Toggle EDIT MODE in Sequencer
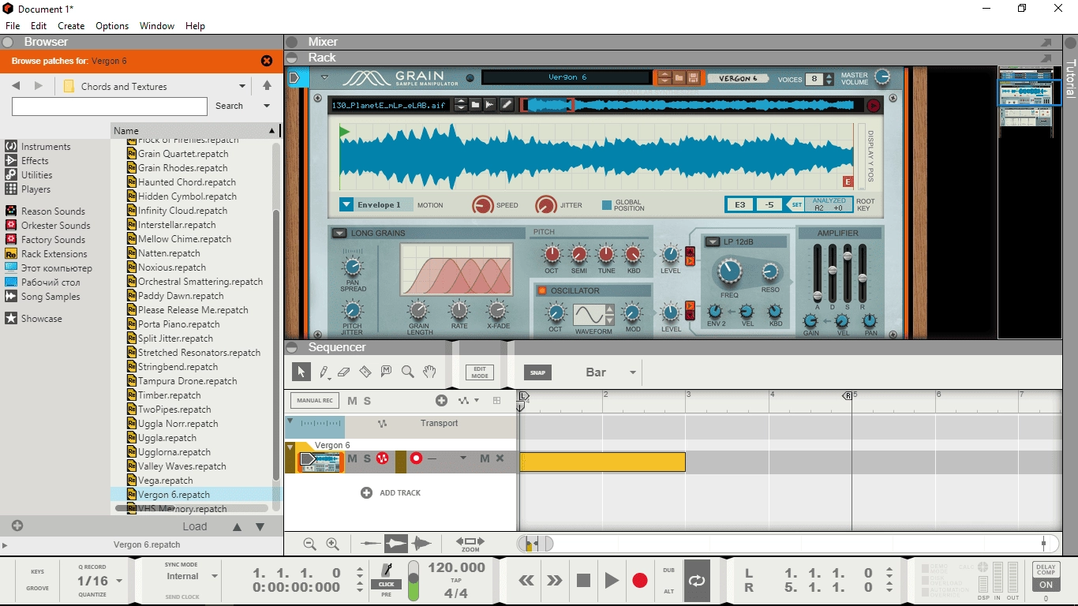1078x606 pixels. [480, 372]
